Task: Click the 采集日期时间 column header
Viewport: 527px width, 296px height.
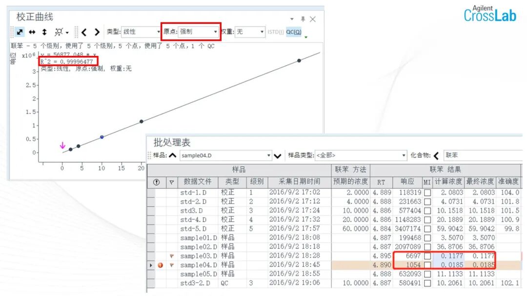Action: [299, 182]
